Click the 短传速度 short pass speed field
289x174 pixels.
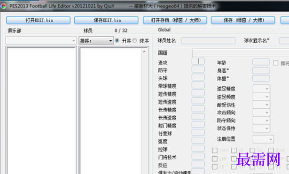pos(198,101)
